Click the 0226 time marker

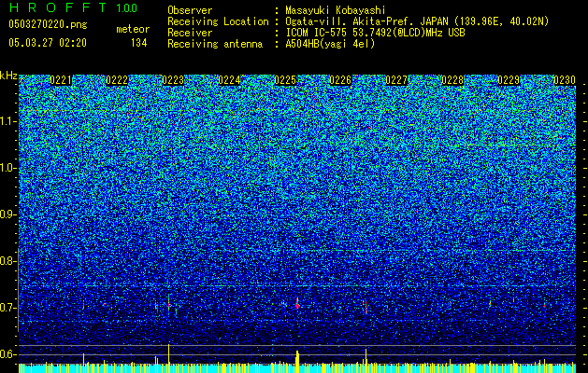tap(340, 80)
